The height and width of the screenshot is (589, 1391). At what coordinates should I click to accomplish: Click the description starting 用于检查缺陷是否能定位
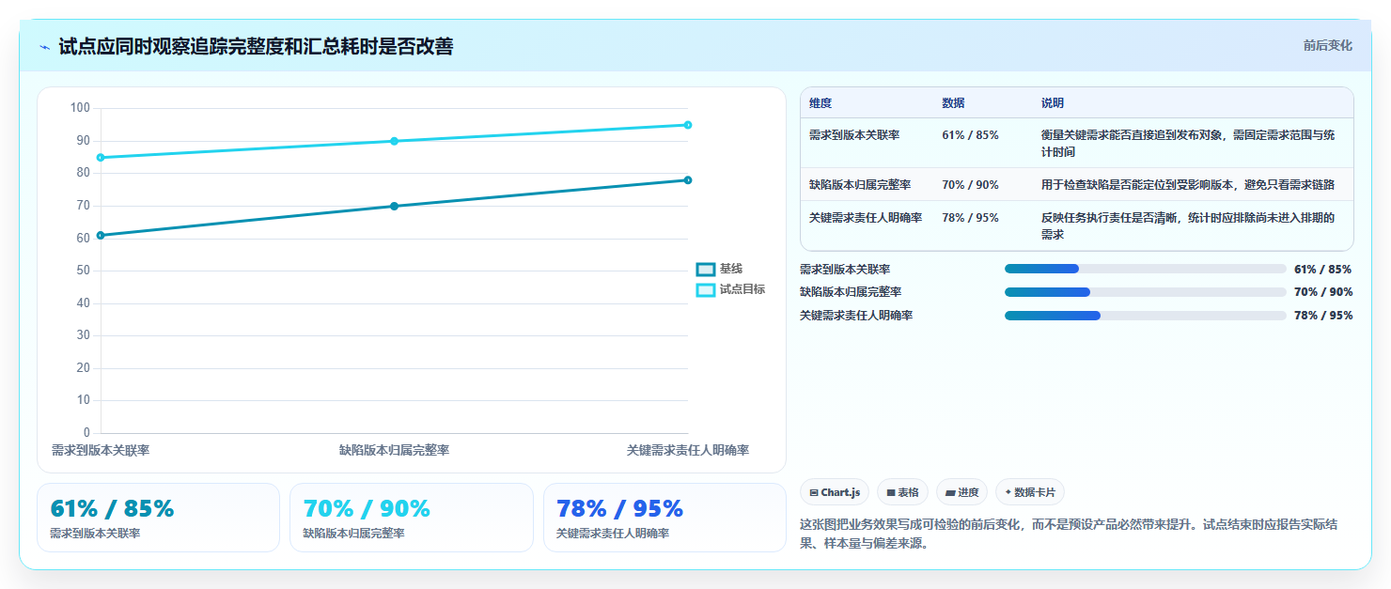(1188, 185)
